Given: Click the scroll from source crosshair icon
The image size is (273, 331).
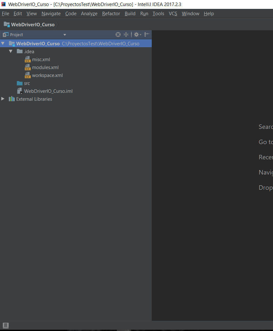Looking at the screenshot, I should coord(118,35).
